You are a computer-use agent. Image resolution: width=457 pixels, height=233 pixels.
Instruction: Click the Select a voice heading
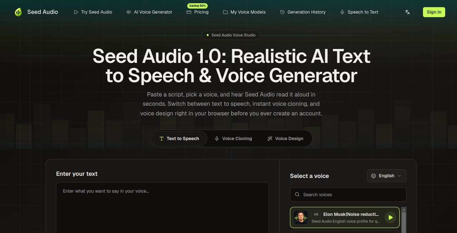(x=309, y=176)
